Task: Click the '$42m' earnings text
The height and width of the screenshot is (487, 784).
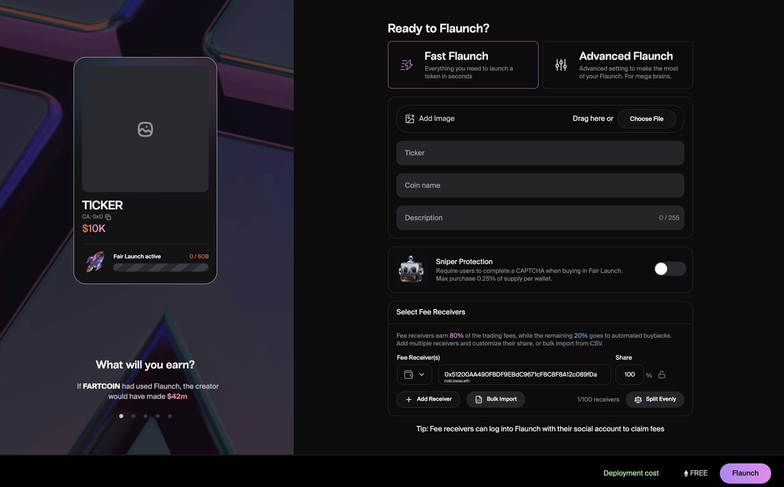Action: click(178, 396)
